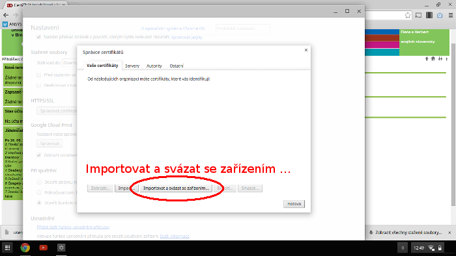Maximize the Settings window
Viewport: 456px width, 256px height.
click(x=347, y=11)
